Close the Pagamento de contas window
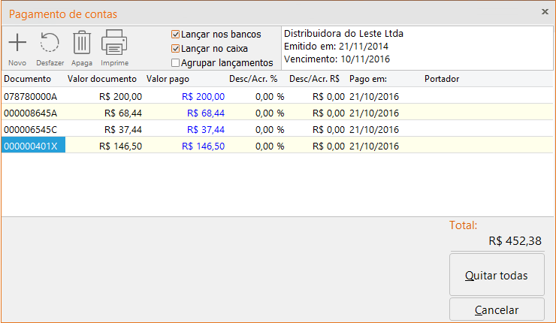The width and height of the screenshot is (556, 323). tap(545, 12)
